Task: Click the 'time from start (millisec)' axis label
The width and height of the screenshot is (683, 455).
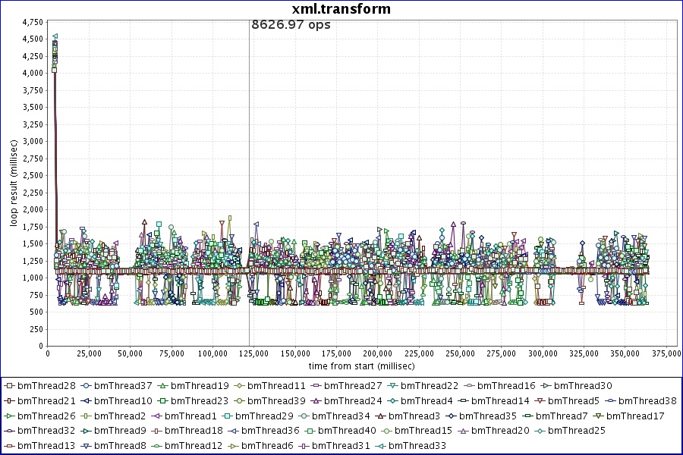Action: (357, 366)
